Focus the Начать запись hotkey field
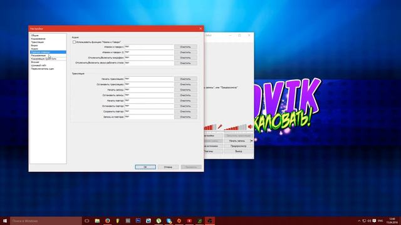Viewport: 401px width, 225px height. pyautogui.click(x=149, y=90)
